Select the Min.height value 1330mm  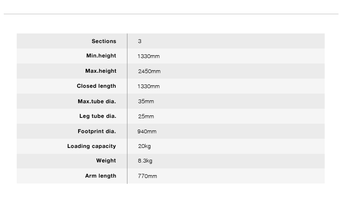click(x=148, y=56)
